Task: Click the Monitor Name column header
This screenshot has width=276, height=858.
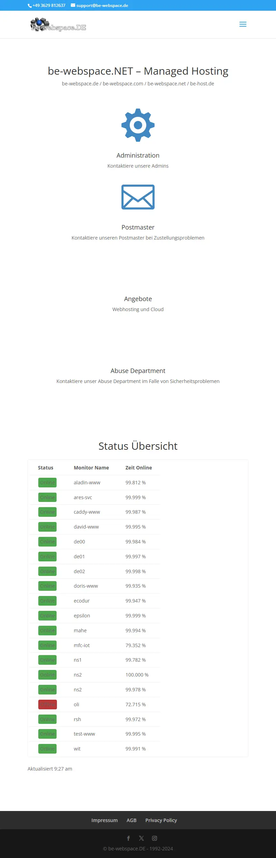Action: [91, 468]
